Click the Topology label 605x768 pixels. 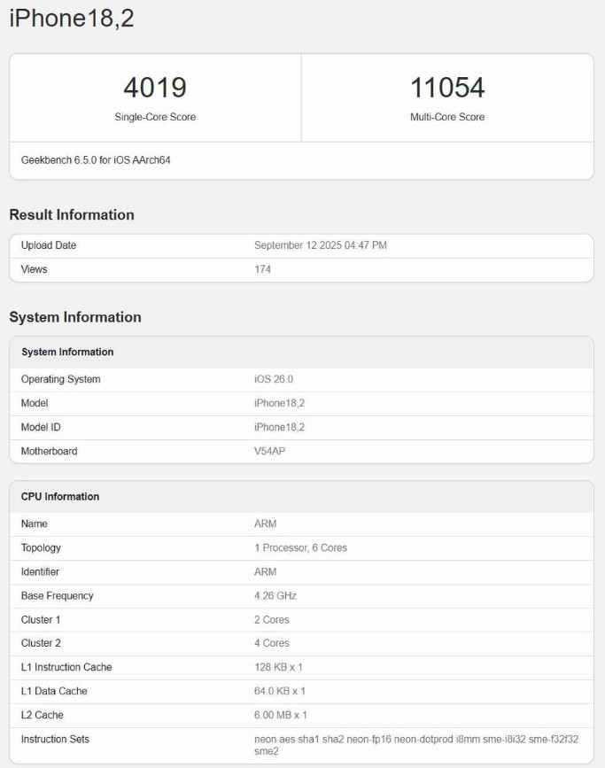click(x=41, y=547)
